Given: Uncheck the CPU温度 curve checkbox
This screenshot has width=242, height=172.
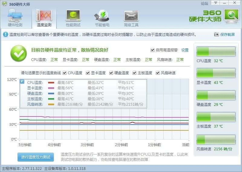Looking at the screenshot, I should [x=64, y=73].
